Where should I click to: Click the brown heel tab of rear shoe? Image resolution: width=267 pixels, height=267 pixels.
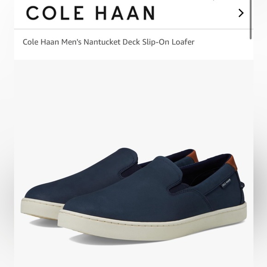192,156
